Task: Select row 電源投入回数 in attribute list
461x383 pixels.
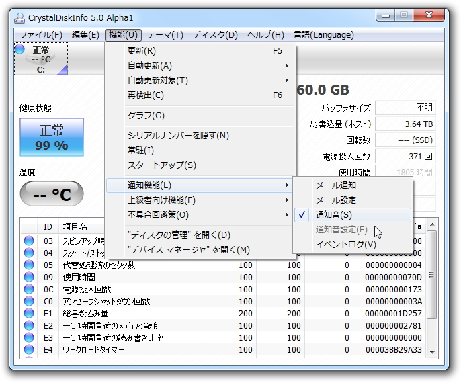Action: (223, 289)
